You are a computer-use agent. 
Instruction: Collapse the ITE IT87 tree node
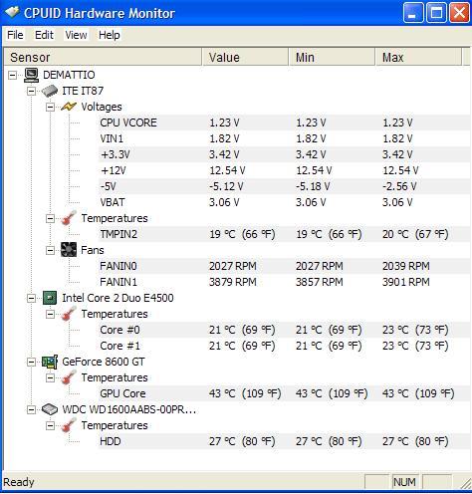[x=31, y=91]
